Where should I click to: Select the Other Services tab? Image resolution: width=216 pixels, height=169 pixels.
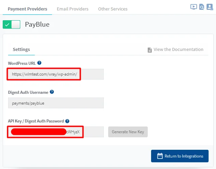point(113,9)
